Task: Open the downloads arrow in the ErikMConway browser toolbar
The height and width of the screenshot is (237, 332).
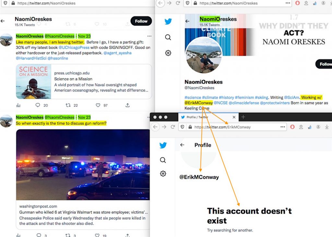Action: [x=327, y=127]
